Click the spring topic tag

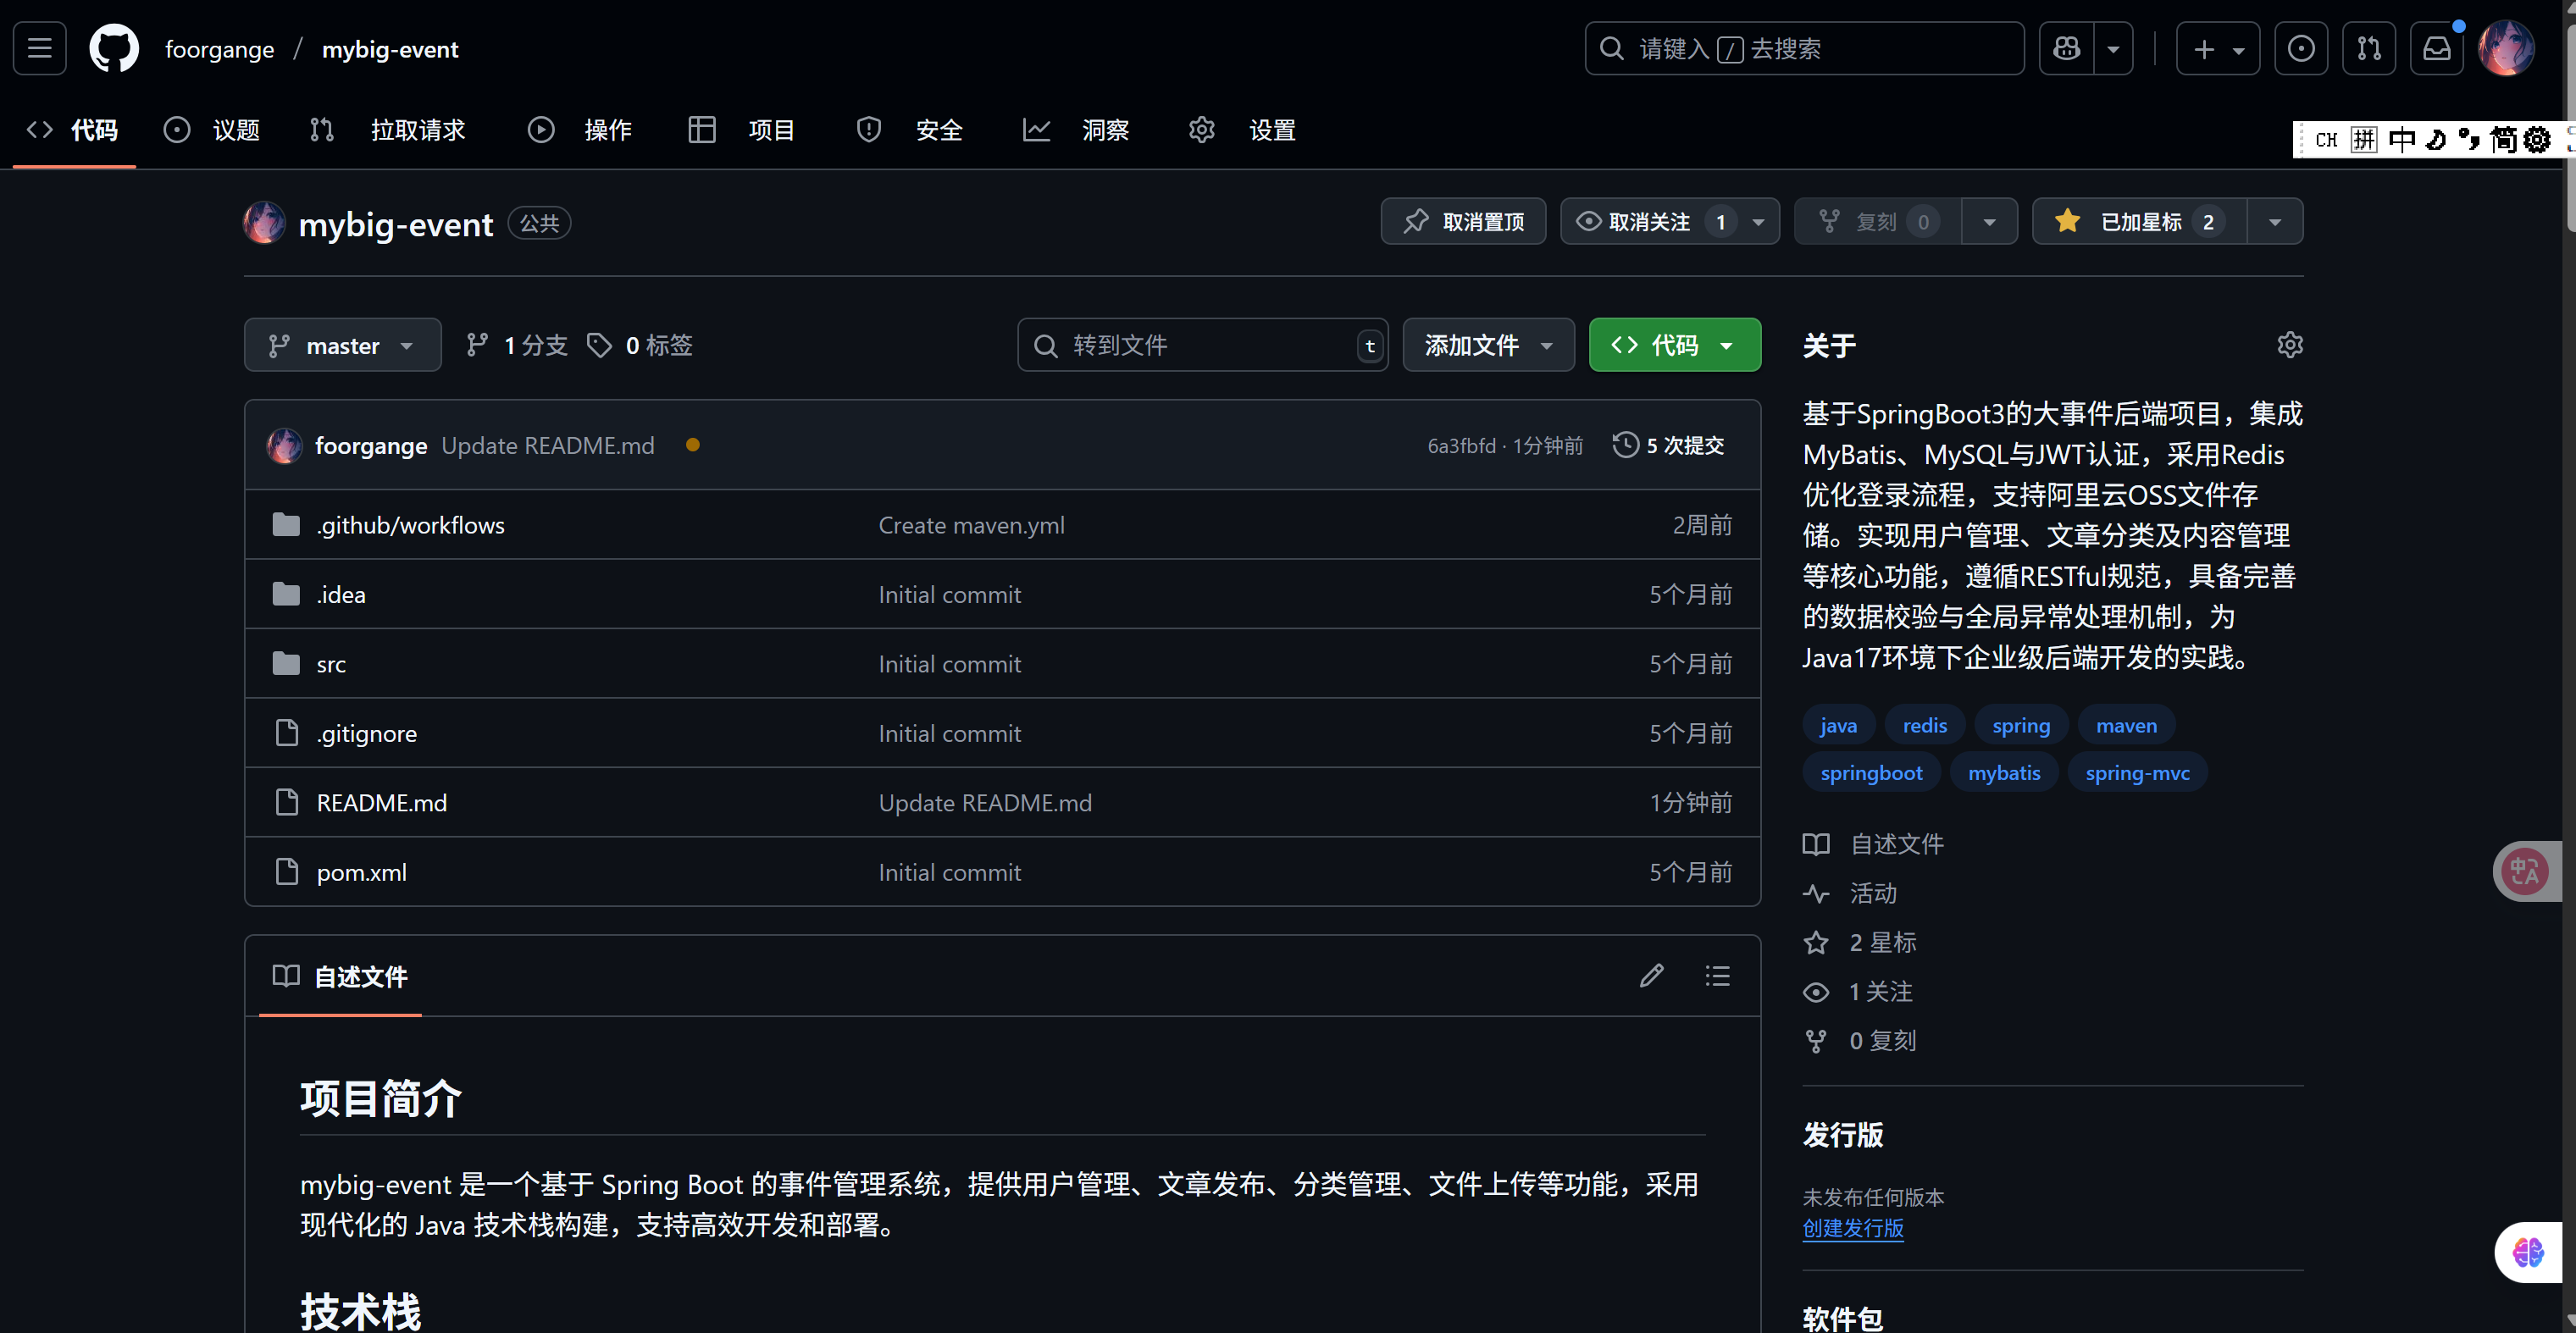pyautogui.click(x=2020, y=725)
